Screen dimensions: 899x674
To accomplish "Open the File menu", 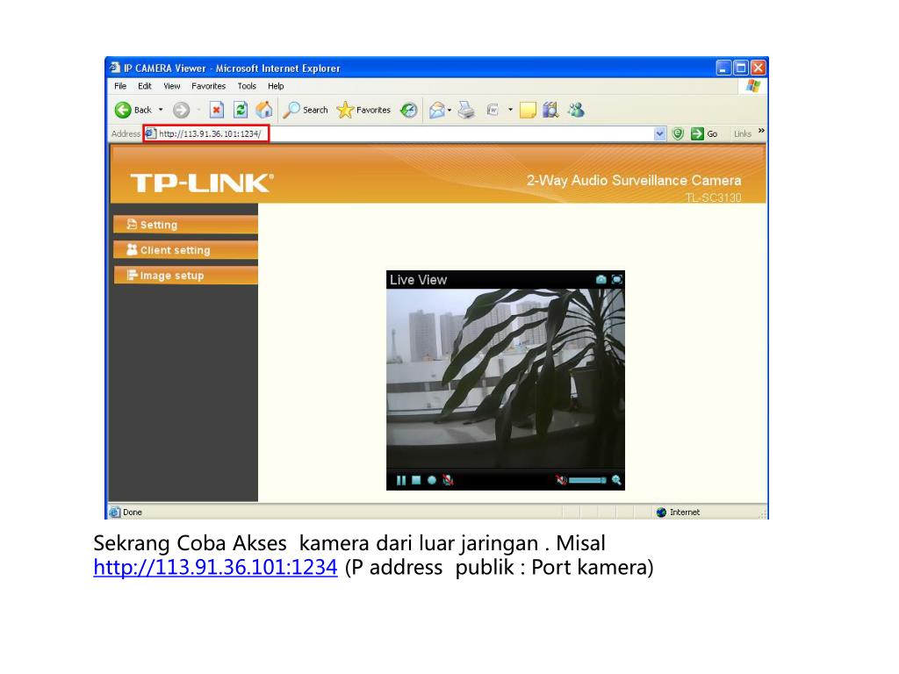I will click(x=120, y=86).
